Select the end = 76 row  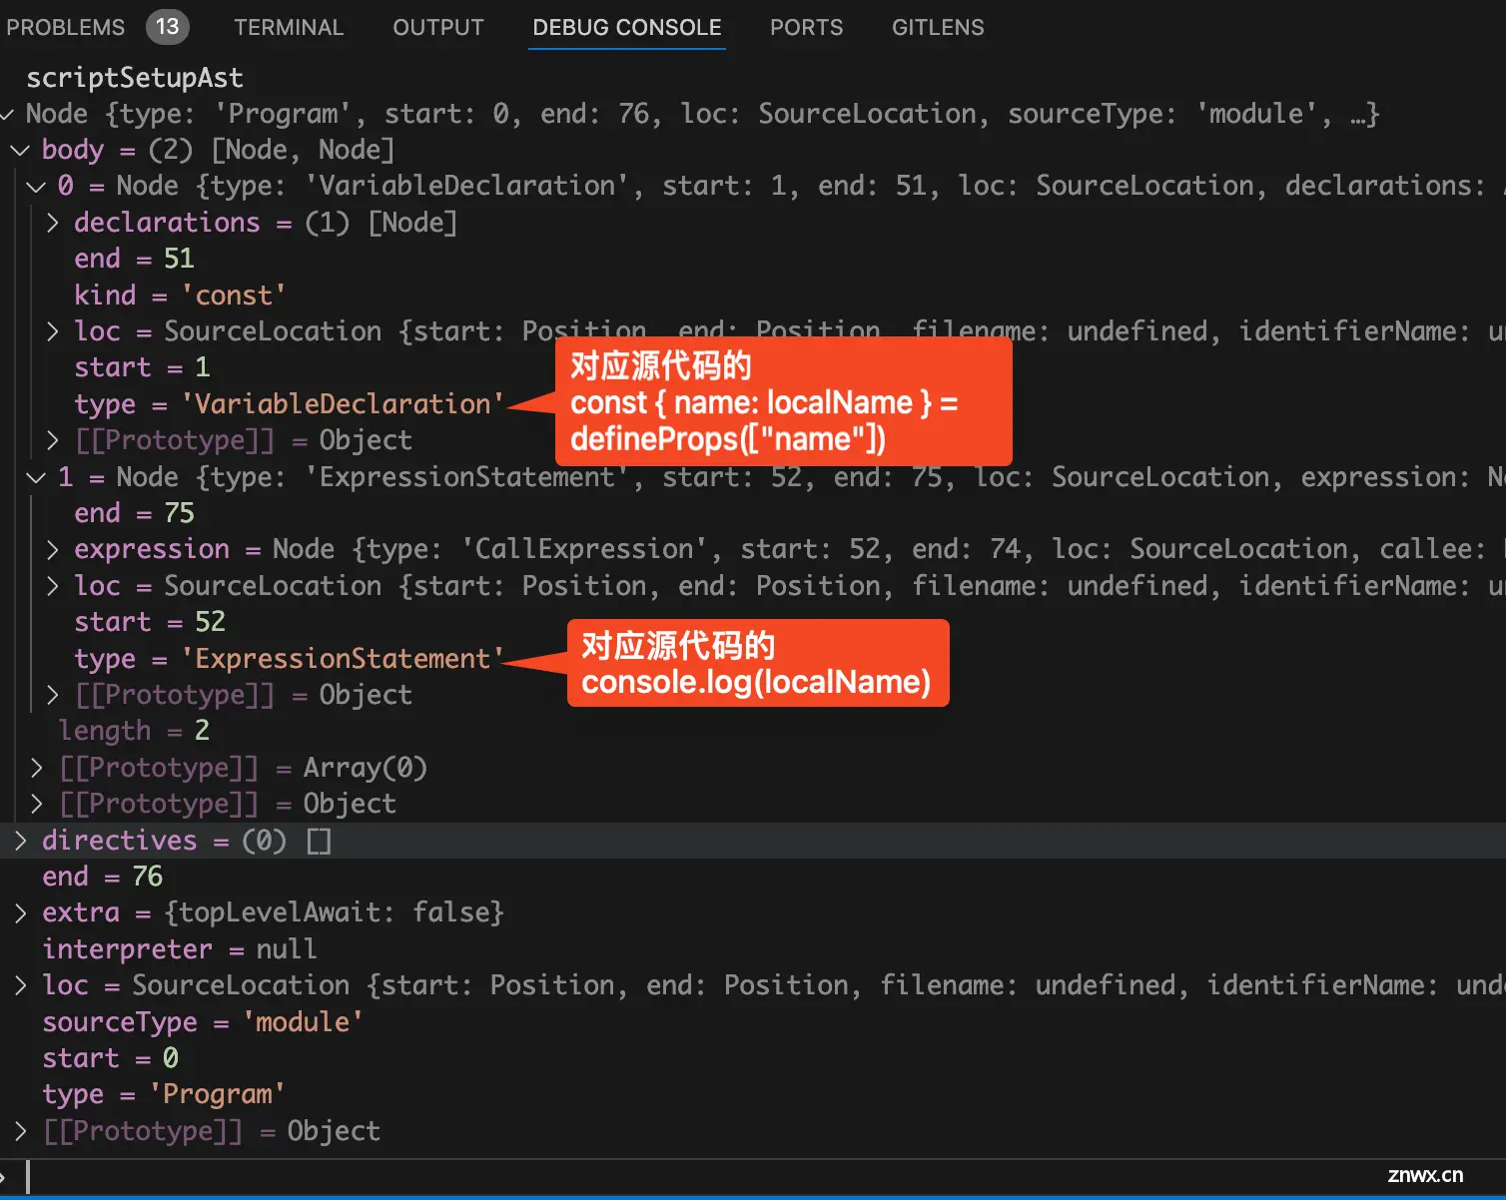[102, 877]
